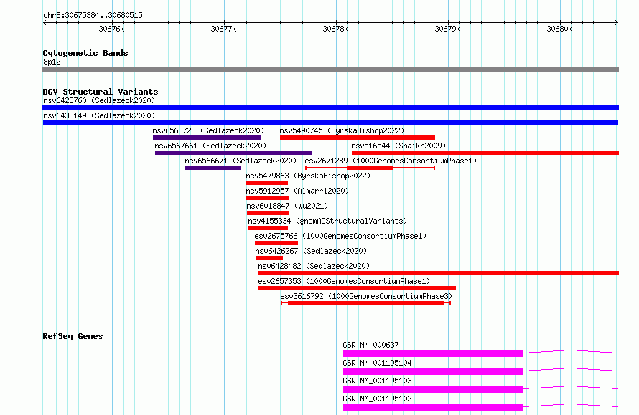Click the 8p12 band label
Viewport: 639px width, 415px height.
(x=52, y=62)
